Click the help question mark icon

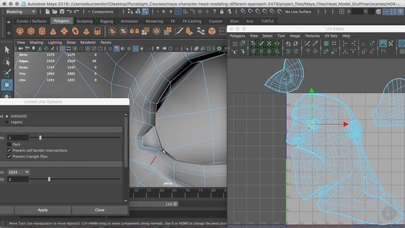coord(215,11)
